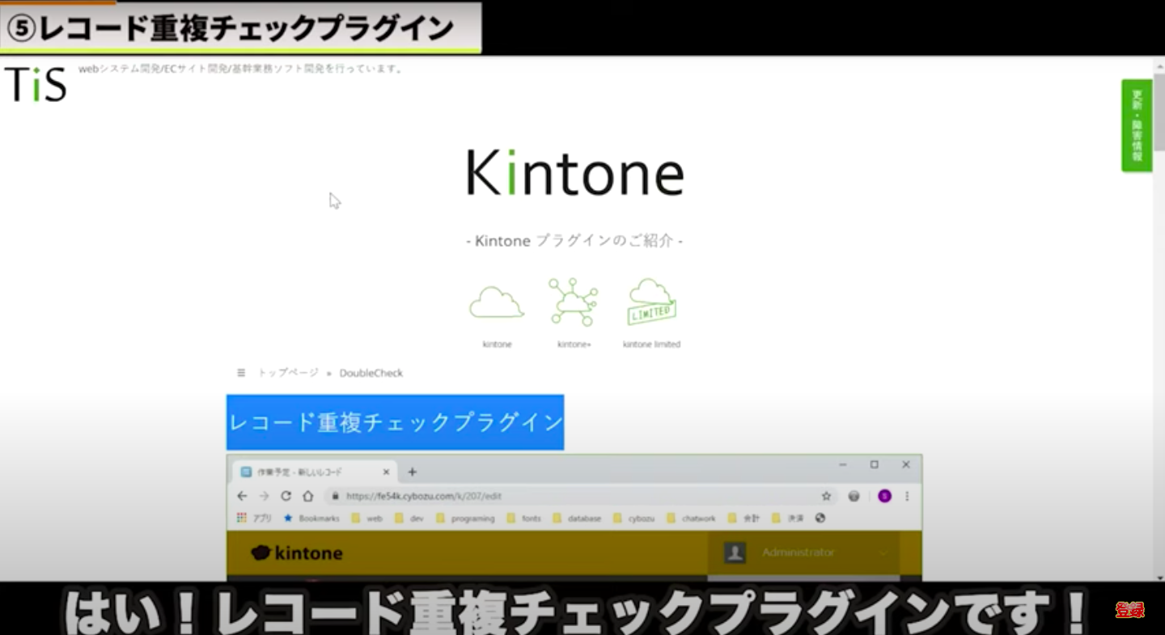Select the kintone+ network cloud icon

(573, 302)
